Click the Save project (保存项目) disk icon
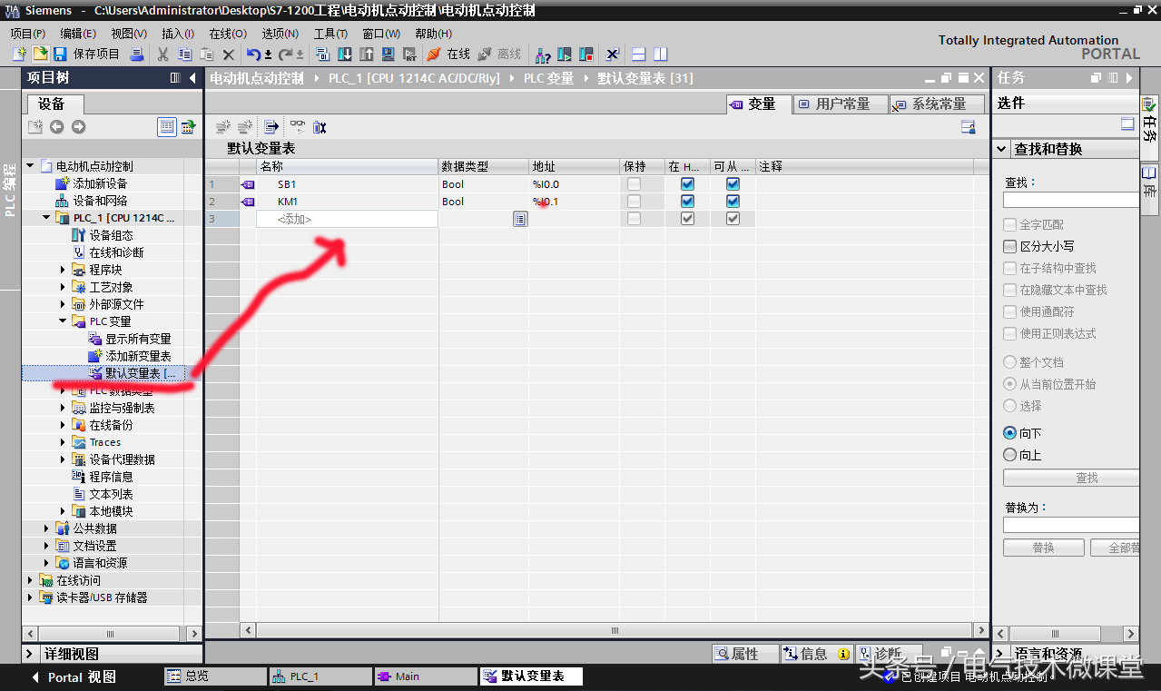The height and width of the screenshot is (691, 1161). (x=60, y=54)
